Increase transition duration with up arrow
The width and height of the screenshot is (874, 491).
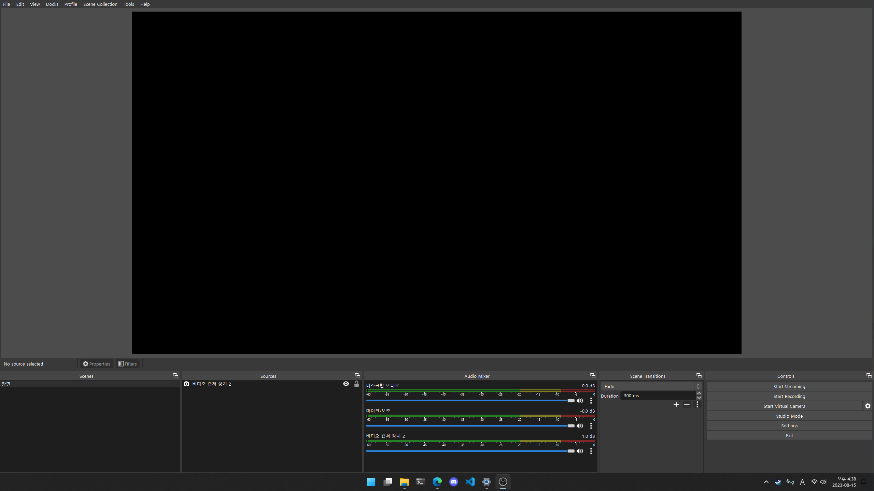point(699,393)
